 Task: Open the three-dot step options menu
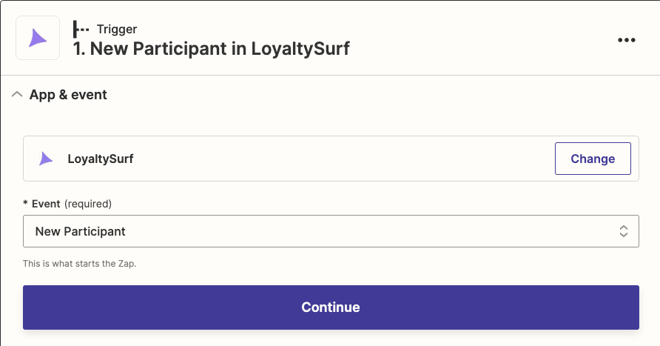tap(626, 40)
